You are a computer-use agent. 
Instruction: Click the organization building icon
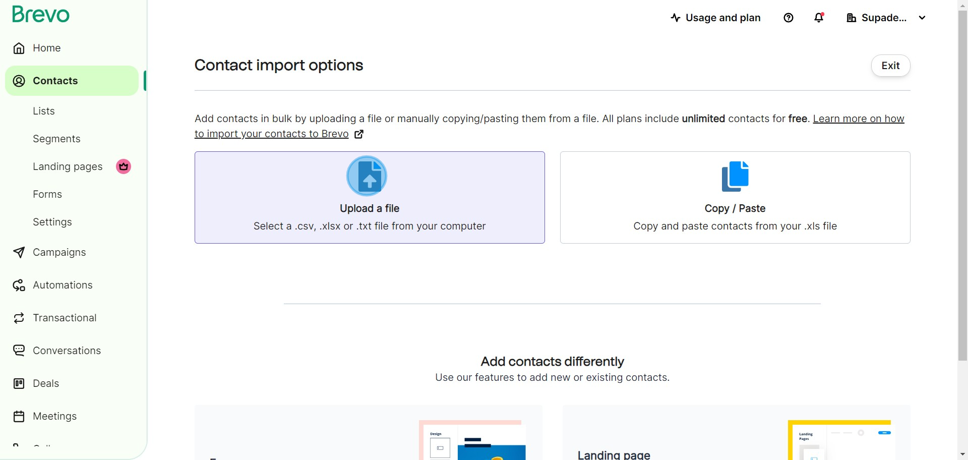[x=852, y=18]
